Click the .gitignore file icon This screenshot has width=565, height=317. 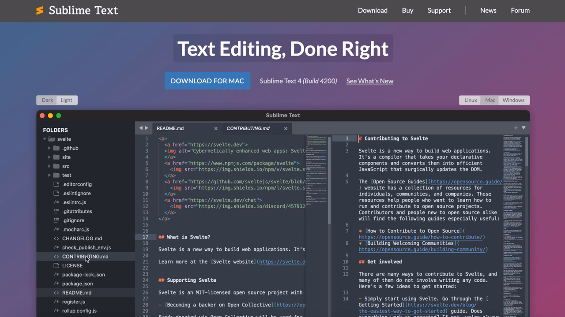(56, 220)
